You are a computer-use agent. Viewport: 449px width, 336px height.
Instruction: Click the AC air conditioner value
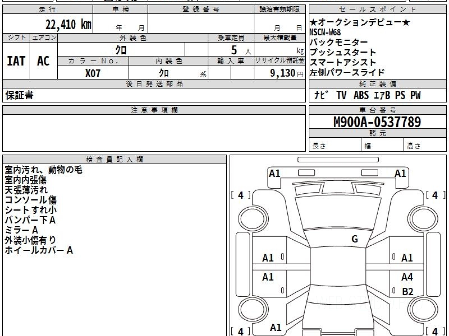43,61
